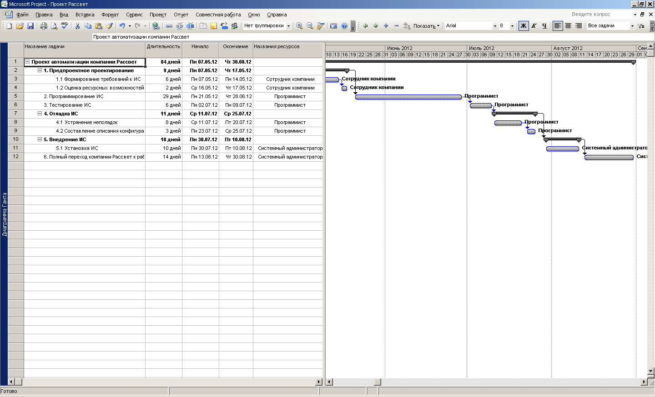Image resolution: width=655 pixels, height=397 pixels.
Task: Open the Формат menu
Action: point(110,15)
